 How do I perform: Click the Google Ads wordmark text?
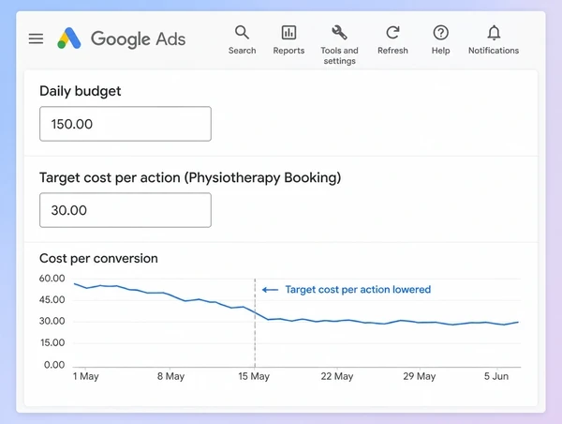point(138,38)
